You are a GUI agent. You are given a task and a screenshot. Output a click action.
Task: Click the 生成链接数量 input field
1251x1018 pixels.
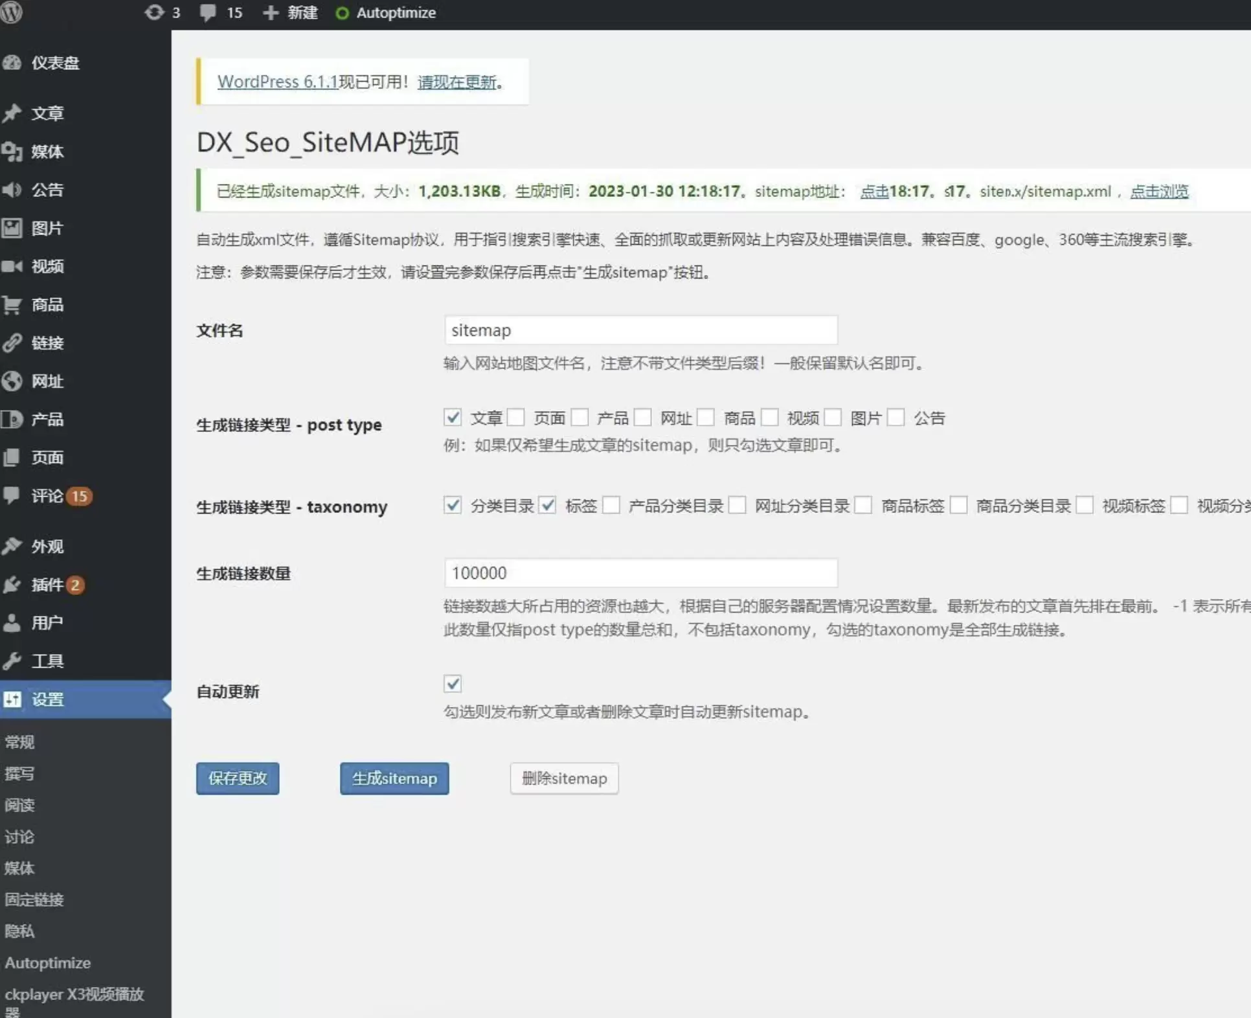(641, 573)
